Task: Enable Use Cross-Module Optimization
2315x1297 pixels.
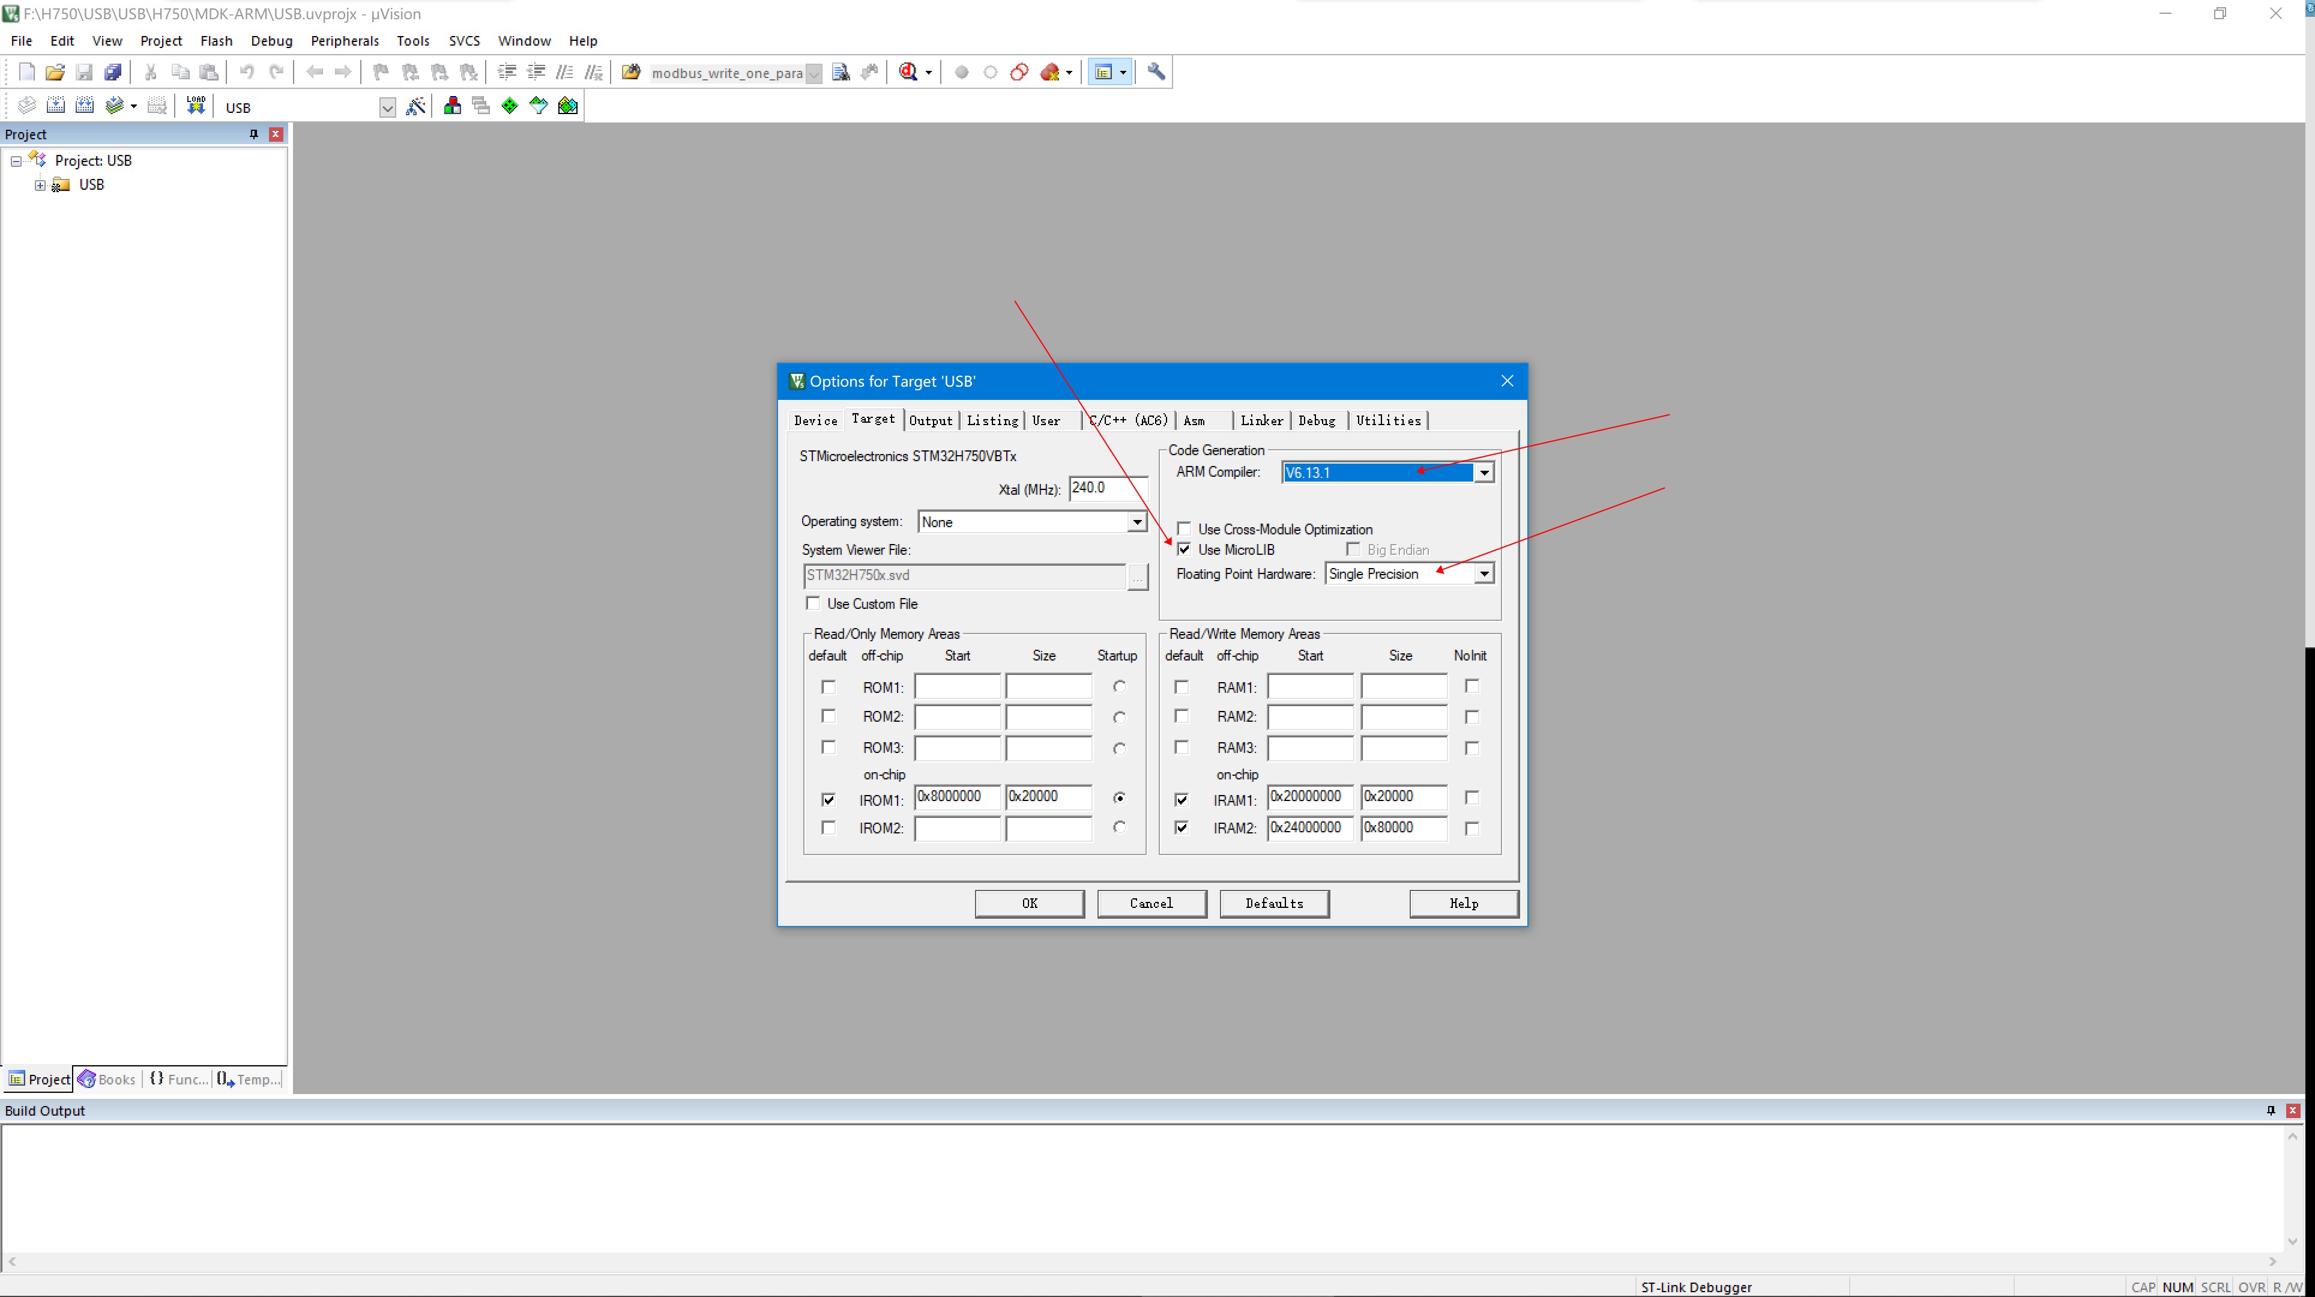Action: (1185, 528)
